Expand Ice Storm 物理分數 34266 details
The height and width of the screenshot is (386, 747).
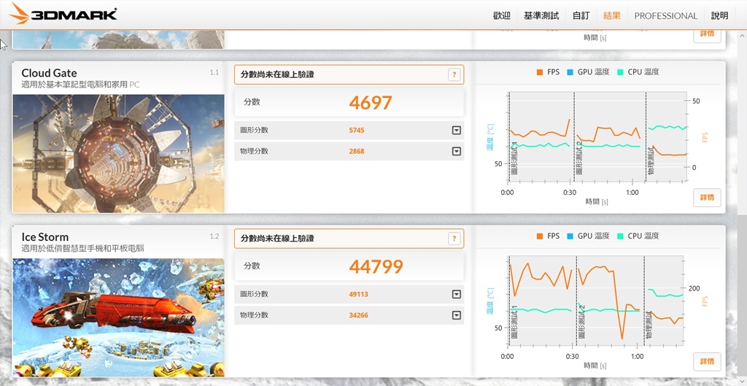pos(457,315)
